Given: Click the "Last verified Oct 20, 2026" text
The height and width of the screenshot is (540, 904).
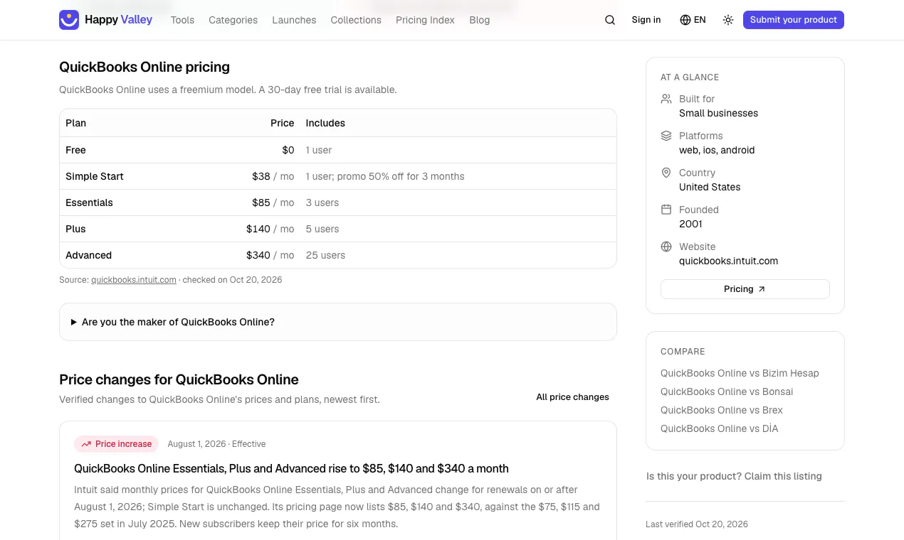Looking at the screenshot, I should click(x=697, y=524).
